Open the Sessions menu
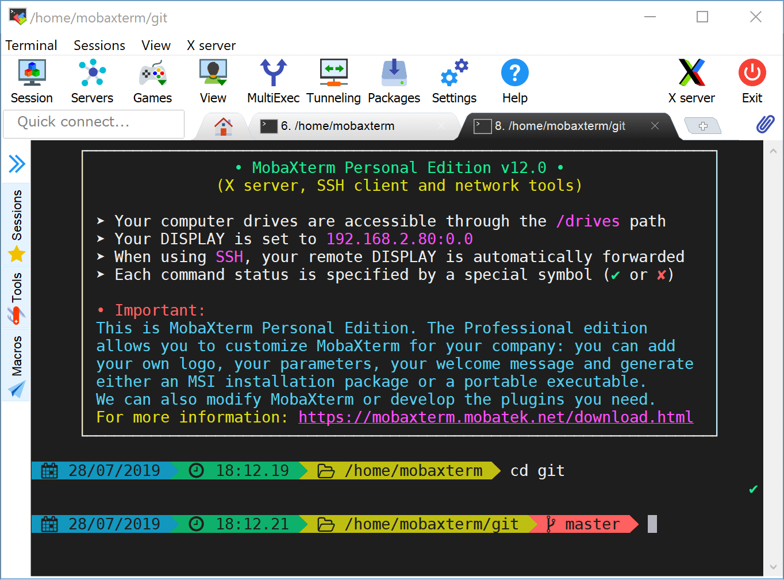Screen dimensions: 784x580 pos(99,45)
